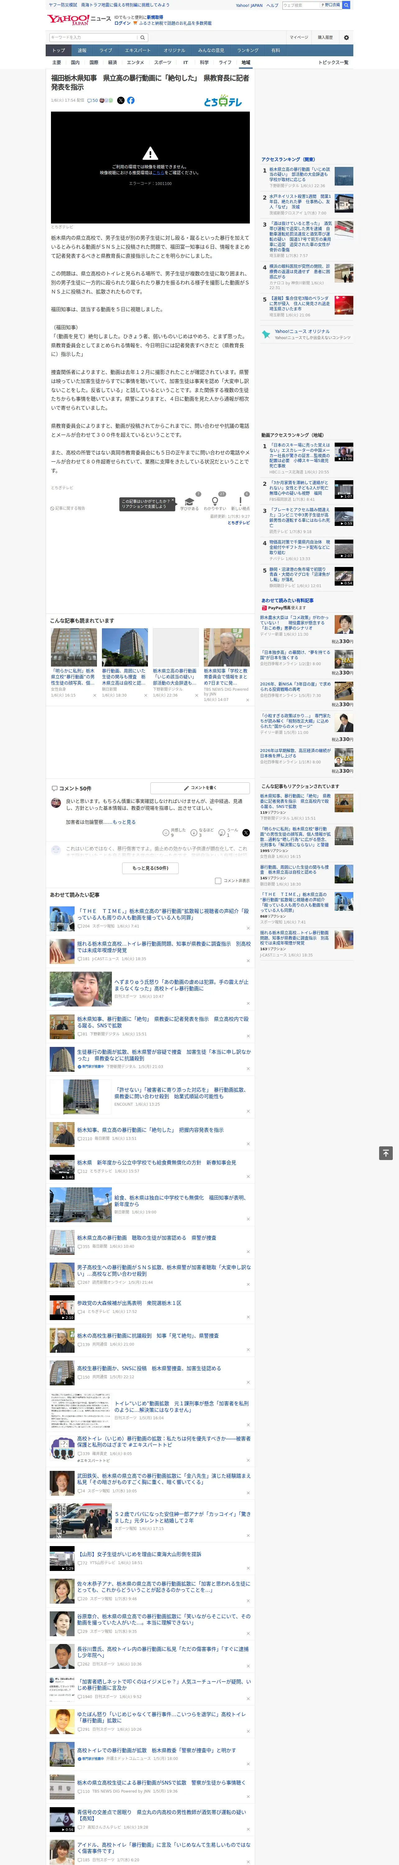Dismiss 暴行動画、両側にいた recommended article with X
Viewport: 399px width, 1865px height.
tap(145, 695)
